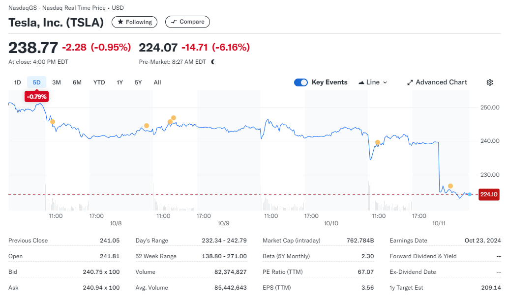Click the Ask value 240.94 x 100
Image resolution: width=507 pixels, height=295 pixels.
[x=101, y=288]
